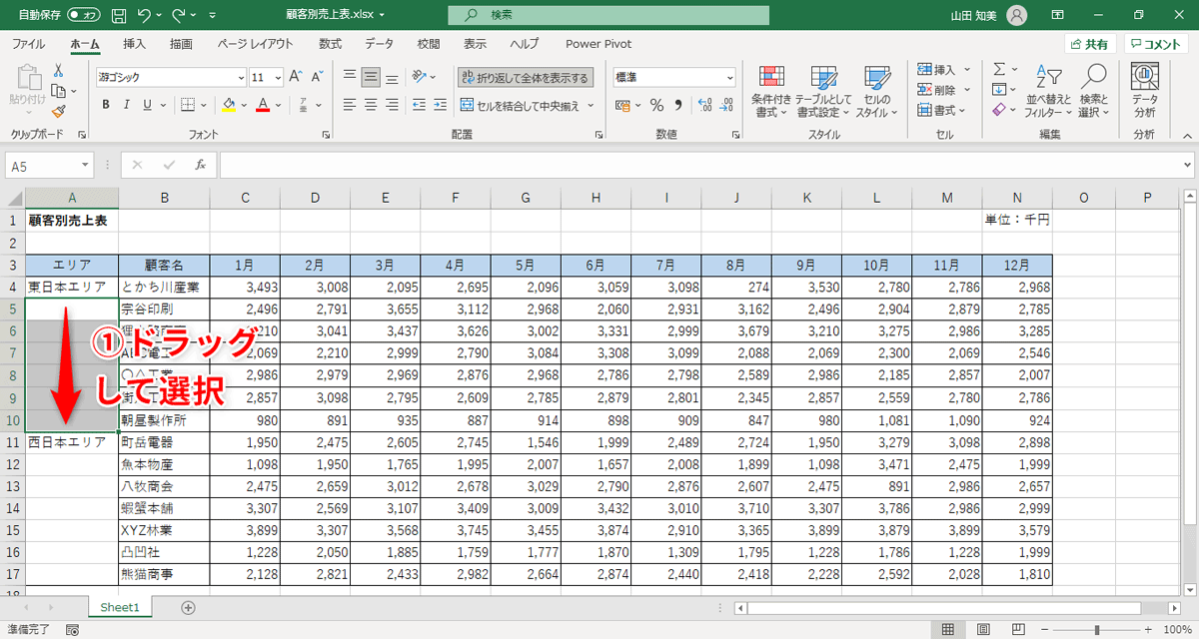Image resolution: width=1199 pixels, height=639 pixels.
Task: Toggle top vertical alignment
Action: coord(350,77)
